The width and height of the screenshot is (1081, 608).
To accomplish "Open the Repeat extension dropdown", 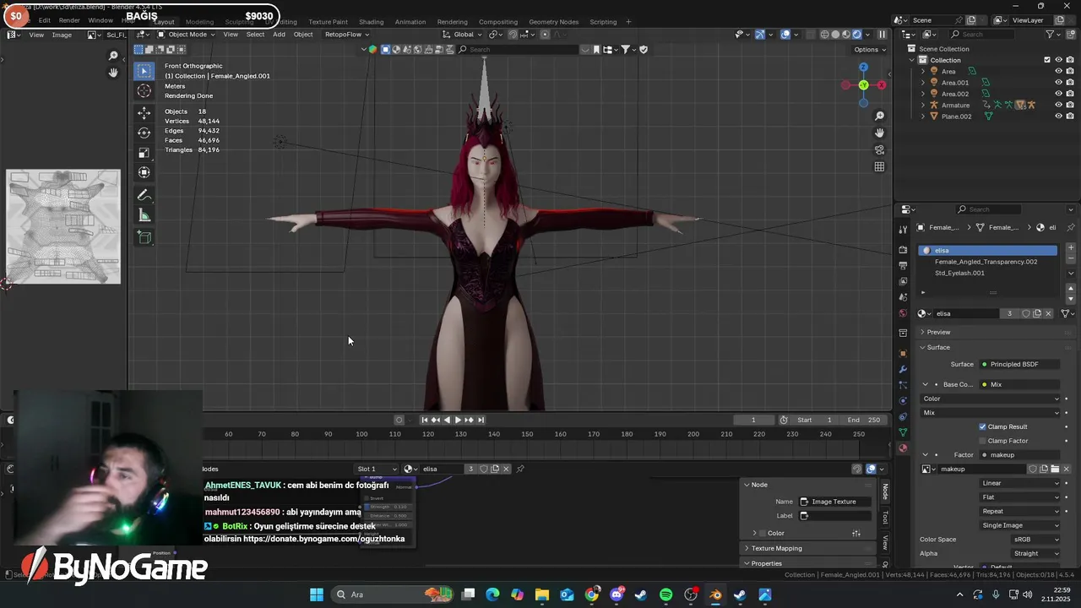I will pos(1020,511).
